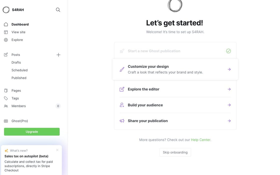Expand Explore the editor step
Screen dimensions: 280x175
pos(229,89)
